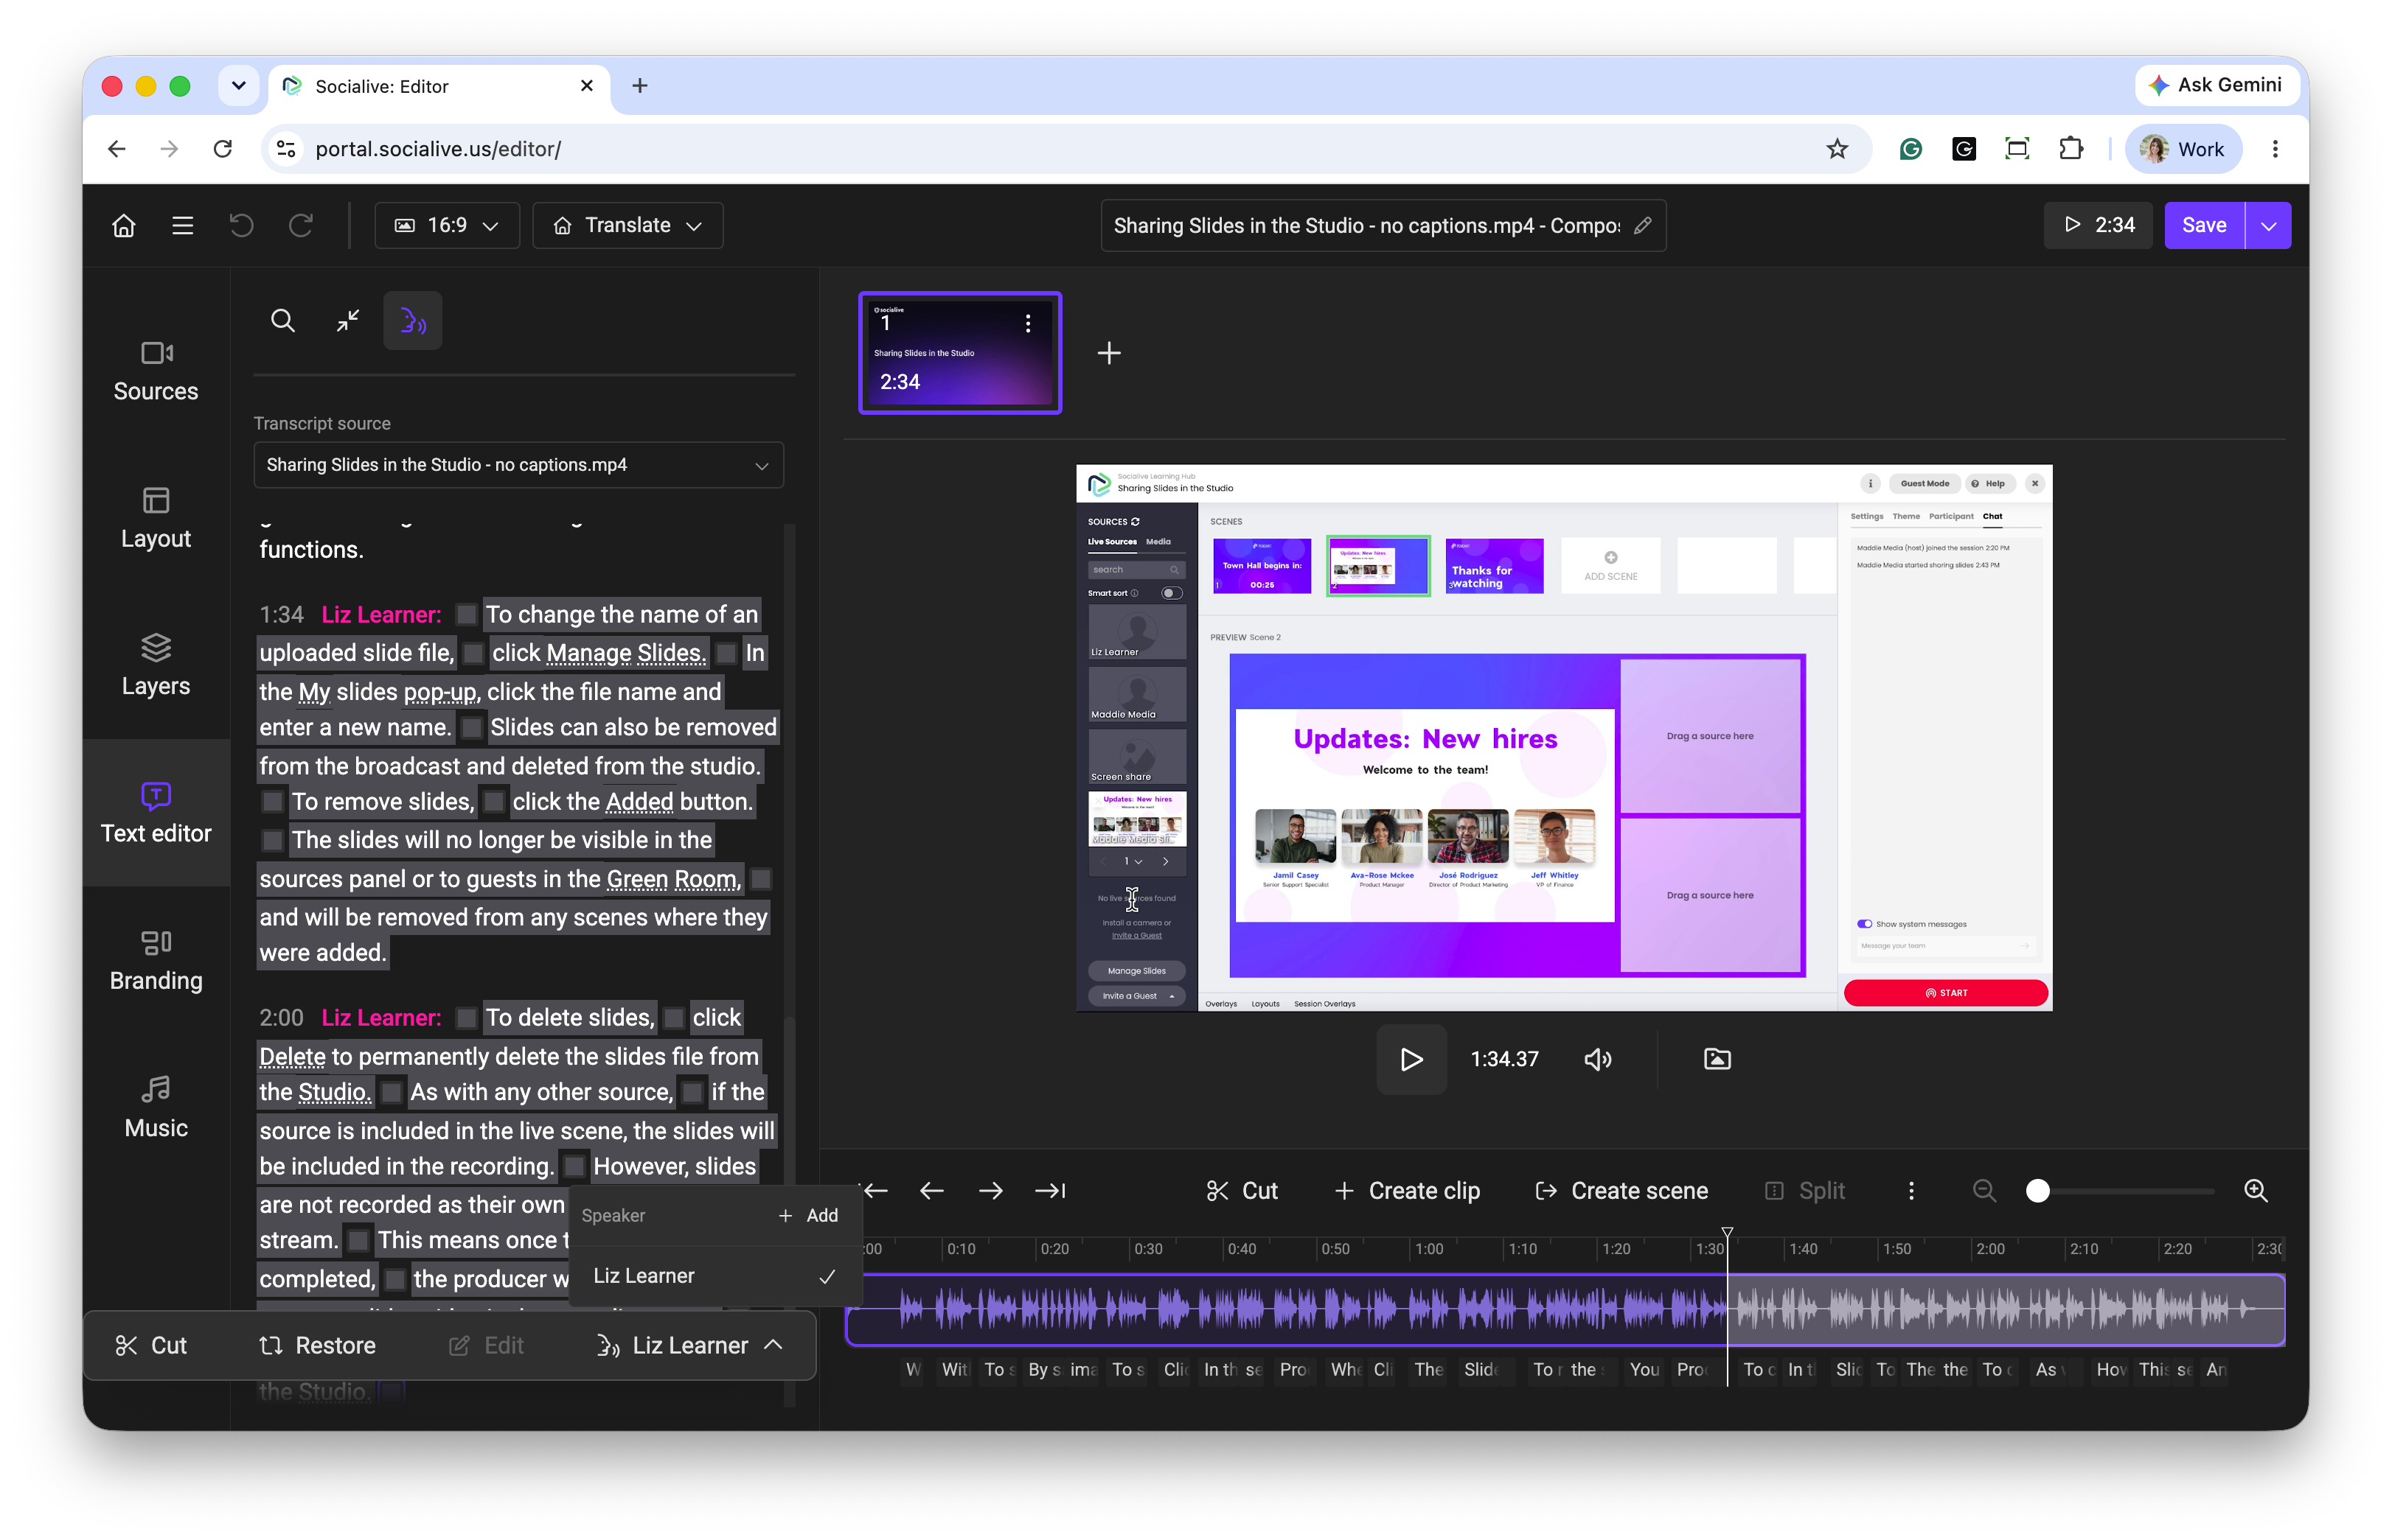
Task: Click the pause marker before "As with any other source"
Action: 392,1093
